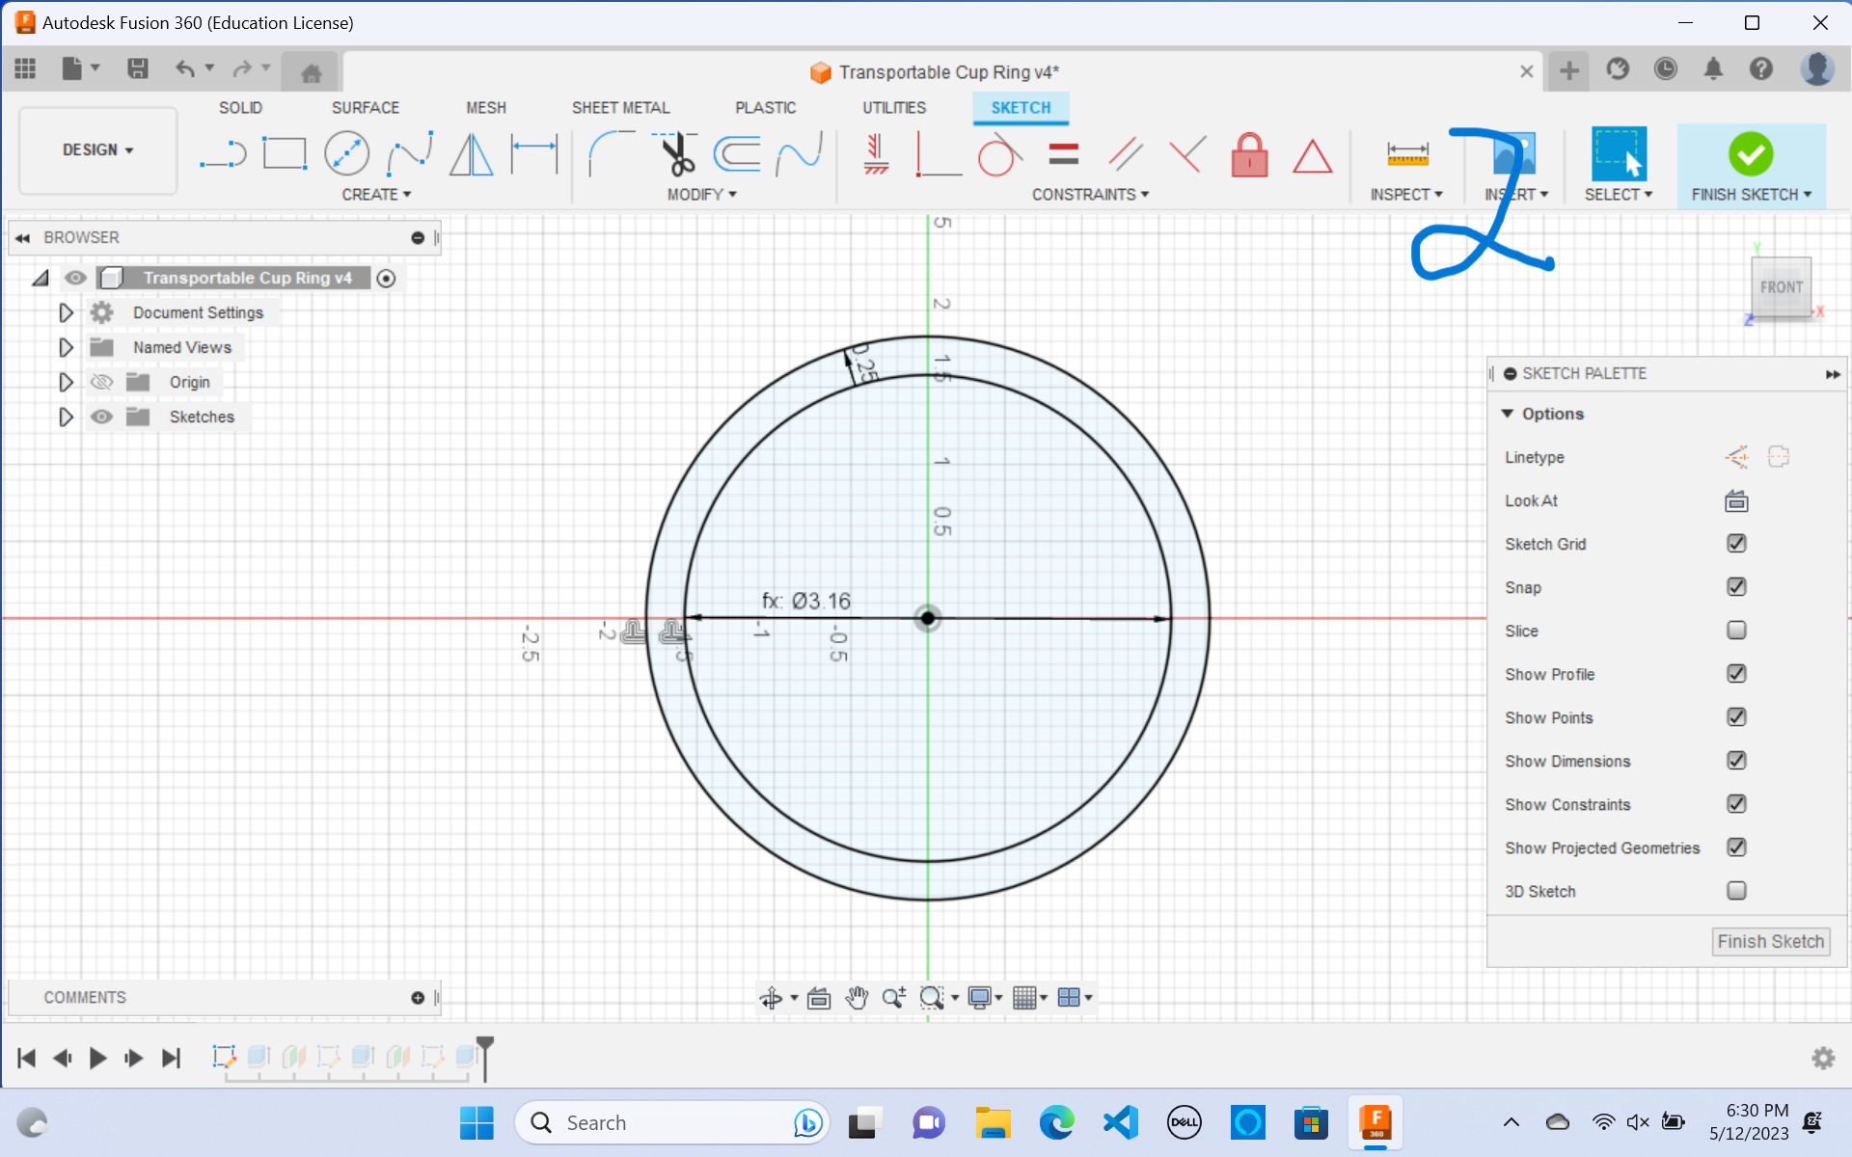Viewport: 1852px width, 1157px height.
Task: Select the Fit Point Spline tool
Action: pos(409,153)
